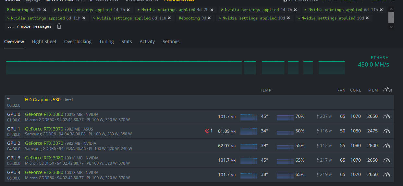Viewport: 403px width, 186px height.
Task: Click GPU 0 fan speed mini chart
Action: click(x=285, y=118)
